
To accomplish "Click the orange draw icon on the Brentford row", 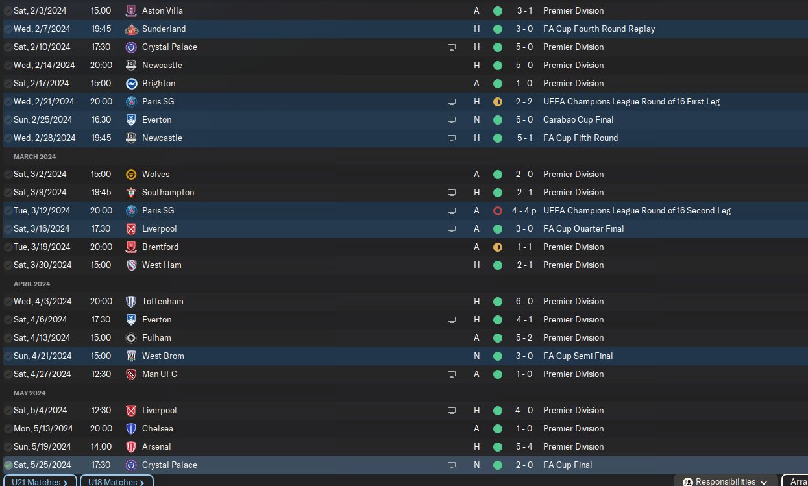I will (498, 247).
